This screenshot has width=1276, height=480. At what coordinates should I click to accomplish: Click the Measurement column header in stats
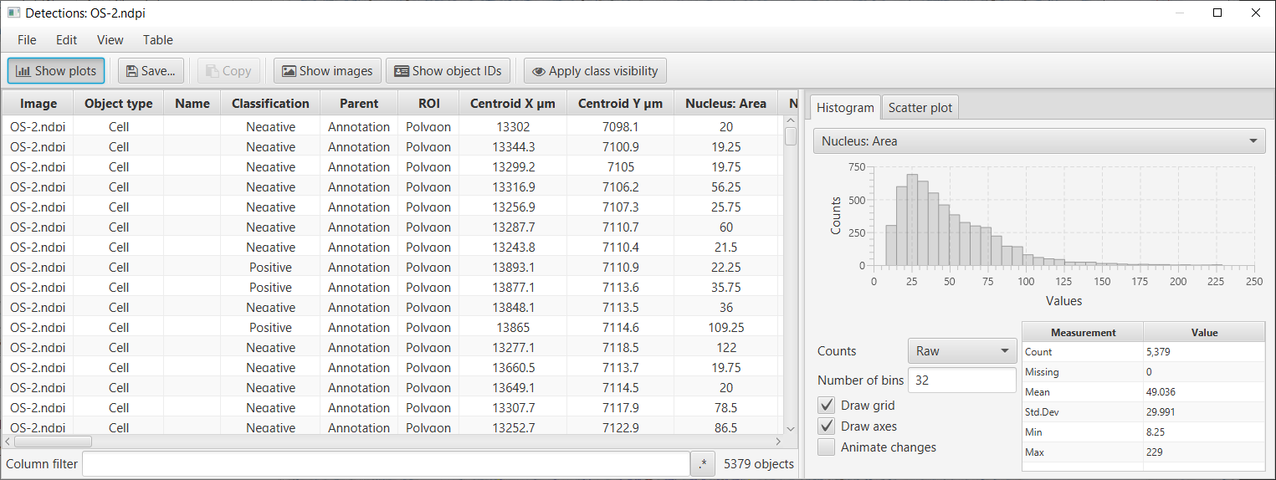(1084, 332)
